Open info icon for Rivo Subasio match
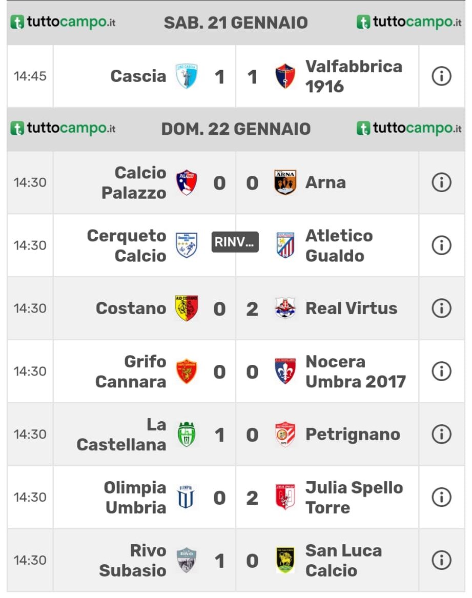472x598 pixels. tap(441, 560)
